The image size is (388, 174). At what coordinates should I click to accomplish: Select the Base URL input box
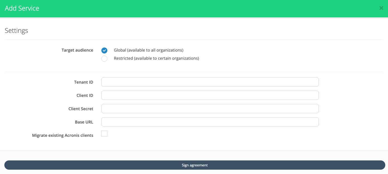(x=210, y=122)
